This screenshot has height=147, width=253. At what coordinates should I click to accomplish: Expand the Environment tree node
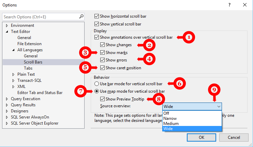[7, 25]
